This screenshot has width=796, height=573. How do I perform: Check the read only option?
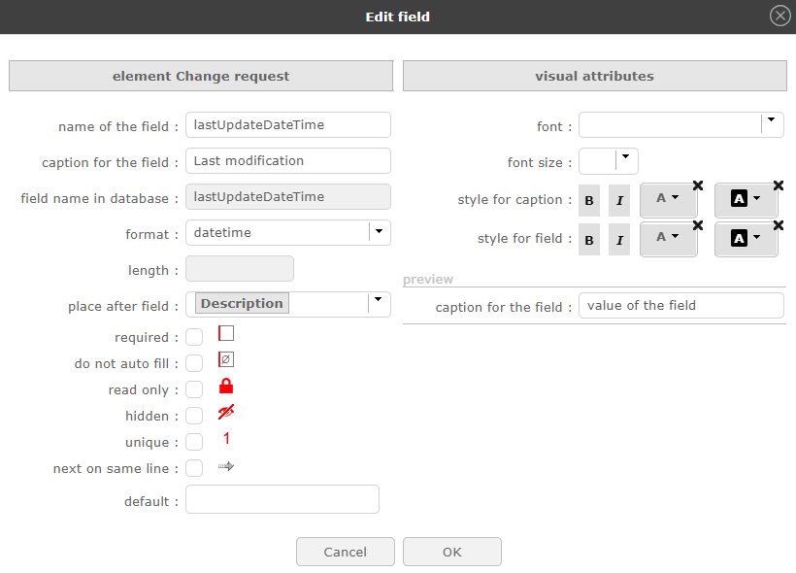pos(194,389)
